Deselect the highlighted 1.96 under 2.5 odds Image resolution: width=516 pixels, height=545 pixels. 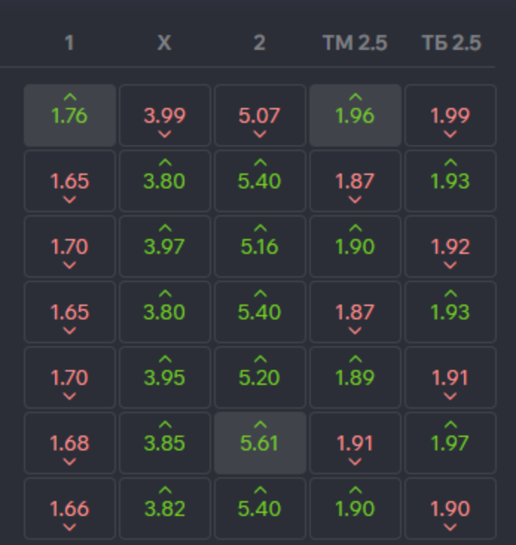[355, 115]
